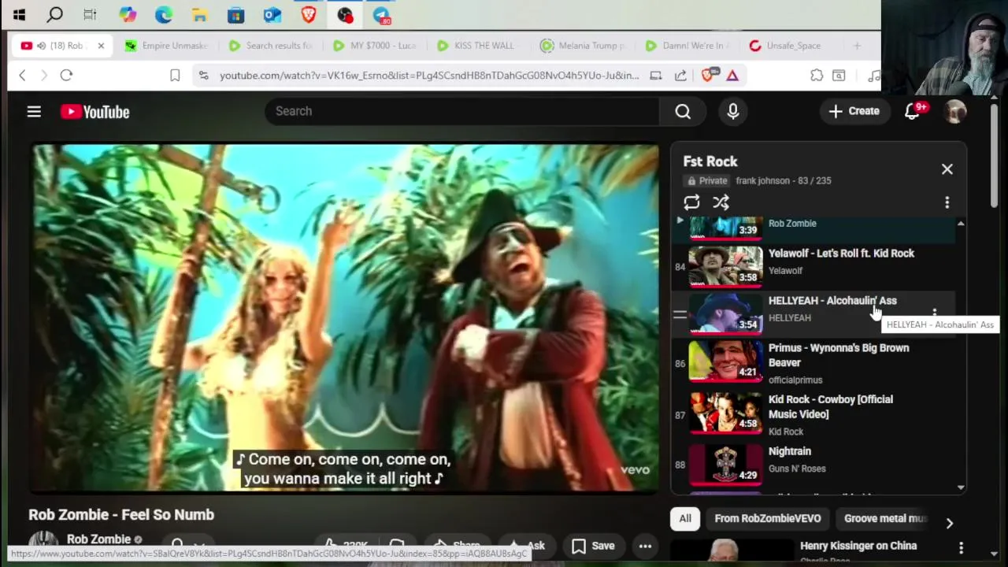Screen dimensions: 1008x567
Task: Select the From RobZombieVEVO chip
Action: tap(768, 518)
